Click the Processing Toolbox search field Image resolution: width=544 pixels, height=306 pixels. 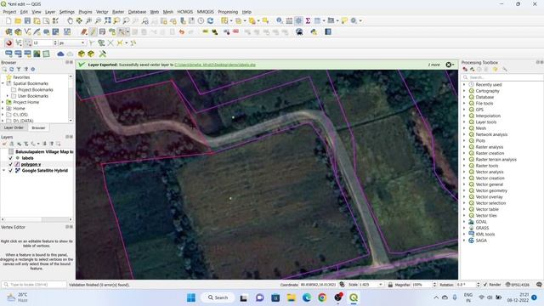502,77
